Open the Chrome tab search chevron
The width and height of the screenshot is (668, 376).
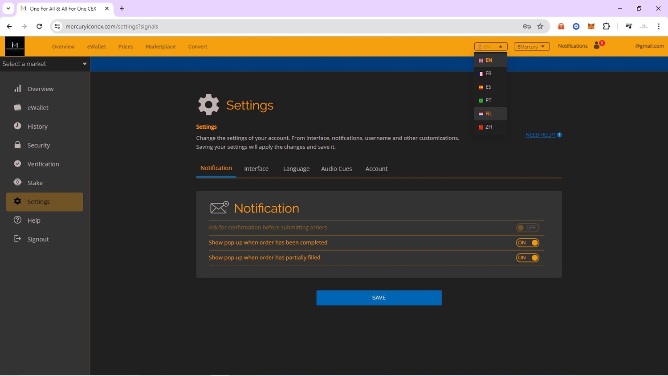(x=8, y=8)
